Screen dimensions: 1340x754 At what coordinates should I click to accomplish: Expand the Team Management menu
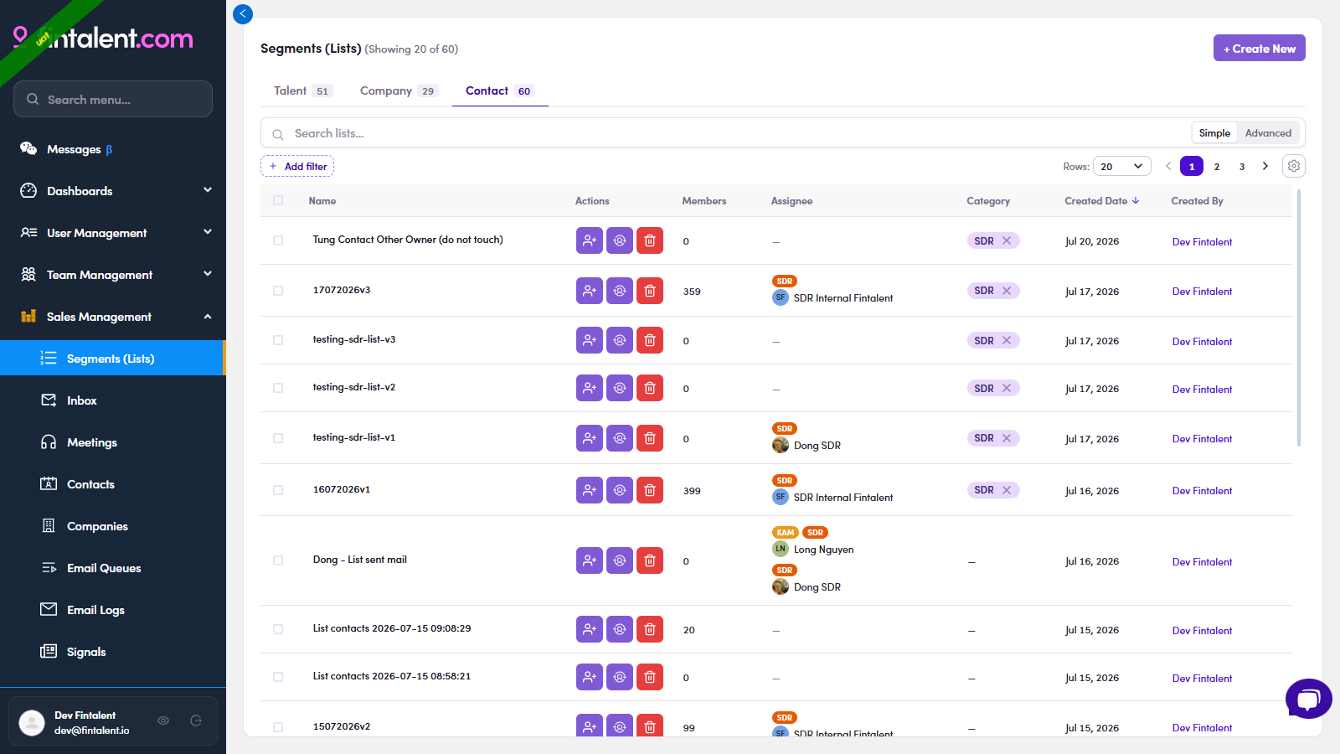(x=113, y=275)
